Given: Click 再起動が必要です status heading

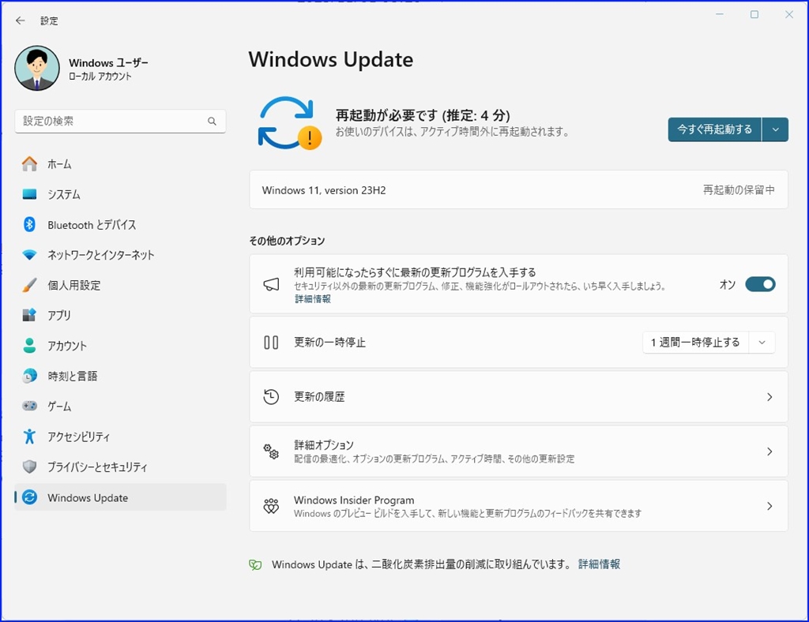Looking at the screenshot, I should [x=423, y=115].
